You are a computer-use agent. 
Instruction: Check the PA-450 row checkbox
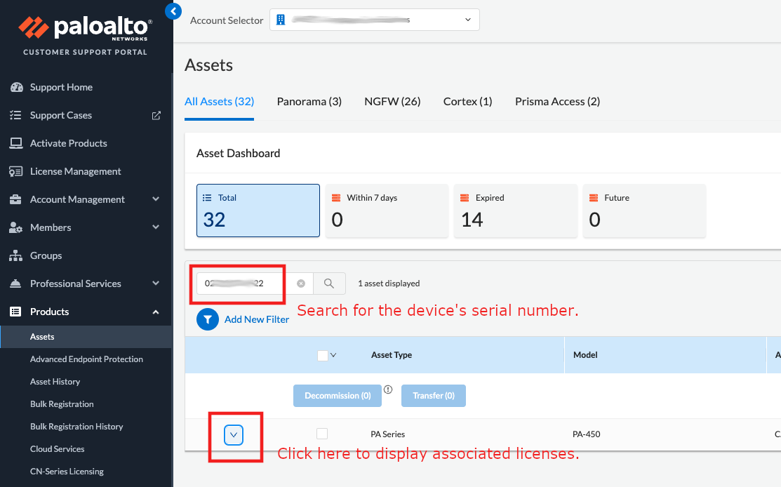coord(322,433)
